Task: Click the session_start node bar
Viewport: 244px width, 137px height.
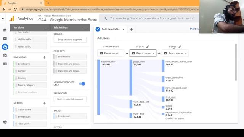Action: tap(99, 87)
